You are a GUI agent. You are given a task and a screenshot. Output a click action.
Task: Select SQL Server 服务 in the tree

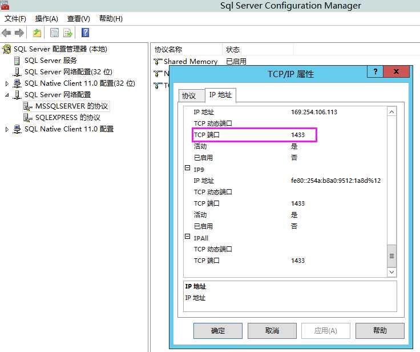(51, 61)
